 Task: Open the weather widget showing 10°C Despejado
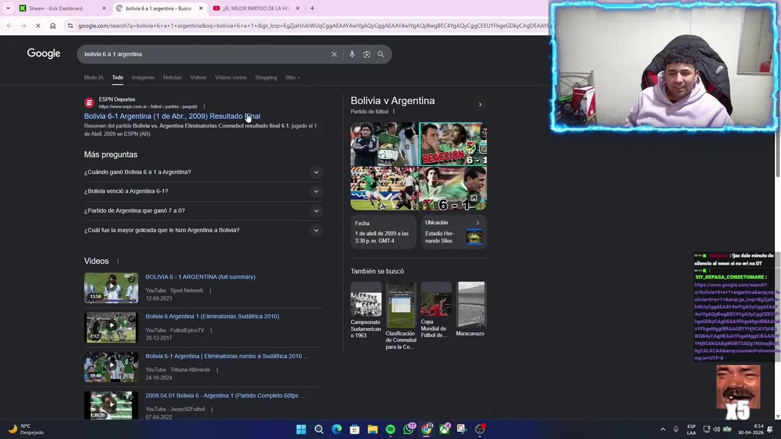[25, 429]
